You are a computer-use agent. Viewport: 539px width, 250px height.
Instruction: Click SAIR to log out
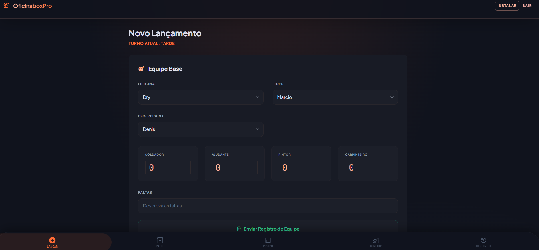coord(527,6)
